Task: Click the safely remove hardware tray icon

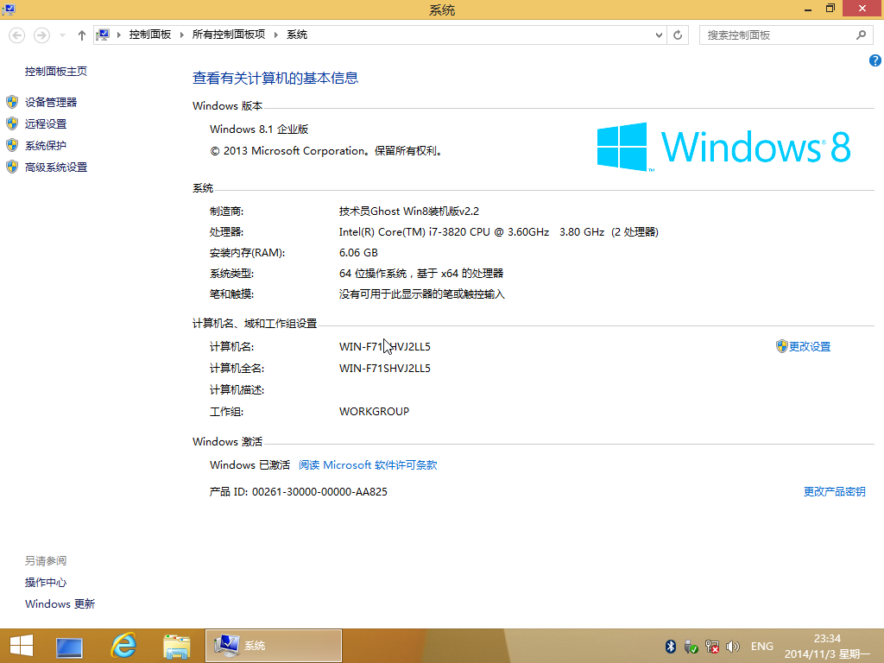Action: [x=691, y=647]
